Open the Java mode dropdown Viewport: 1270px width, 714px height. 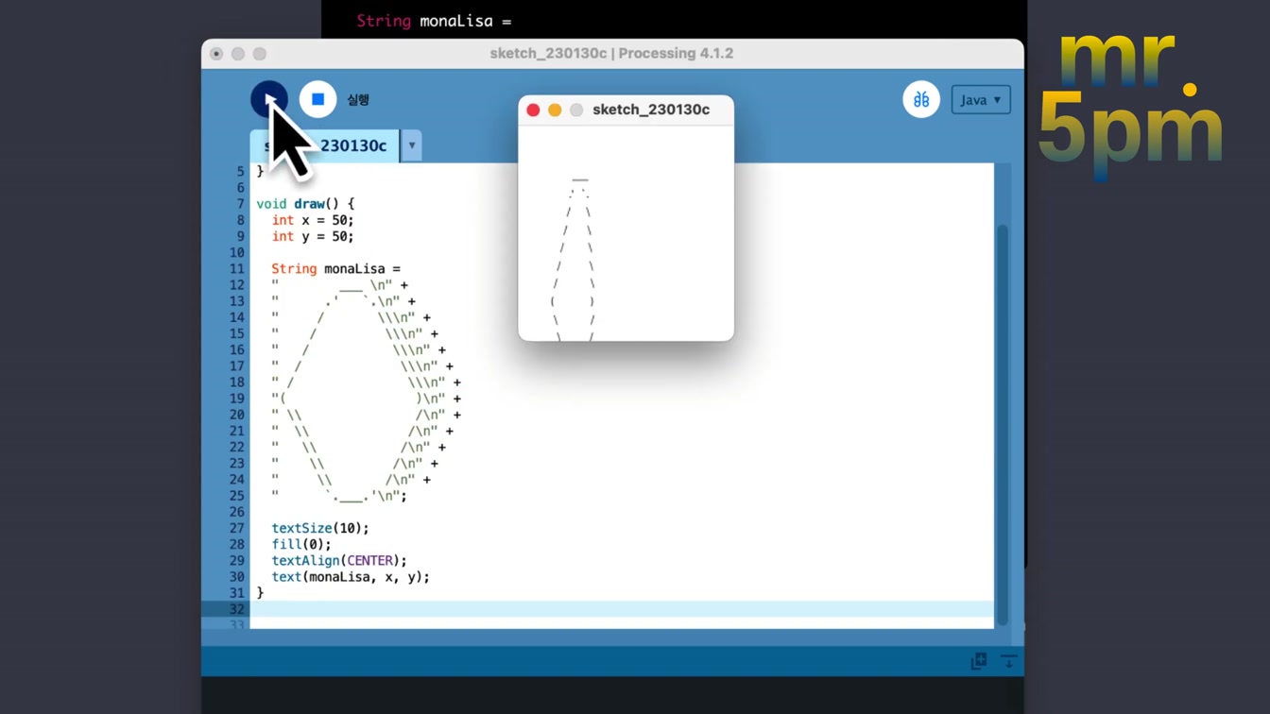pyautogui.click(x=981, y=100)
